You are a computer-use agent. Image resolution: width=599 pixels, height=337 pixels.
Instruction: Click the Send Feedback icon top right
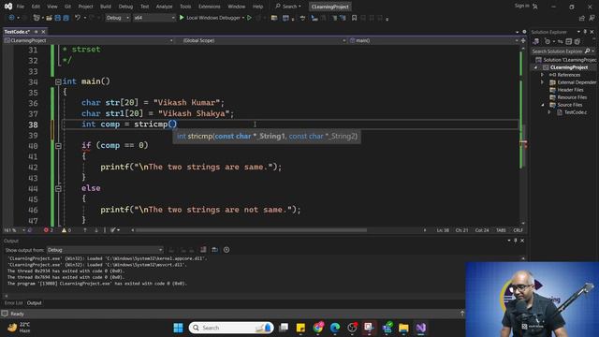pyautogui.click(x=592, y=18)
